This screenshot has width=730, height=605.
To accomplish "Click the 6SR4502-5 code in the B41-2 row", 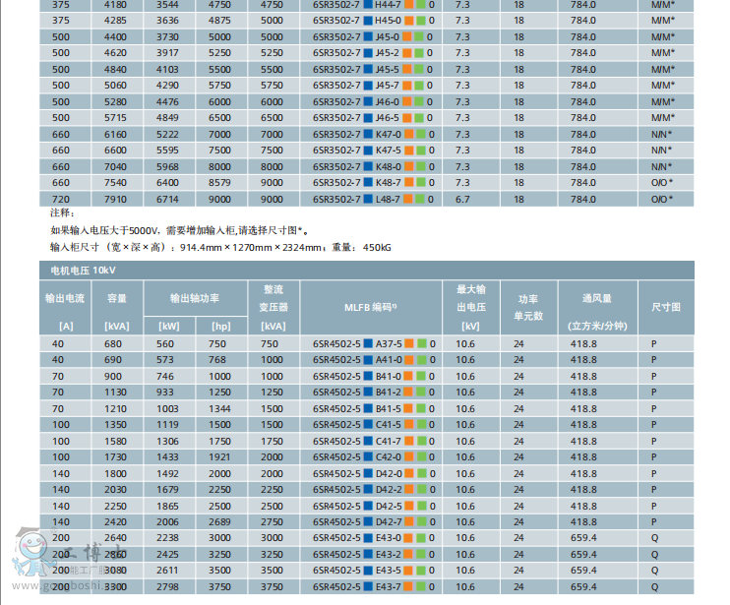I will tap(337, 393).
